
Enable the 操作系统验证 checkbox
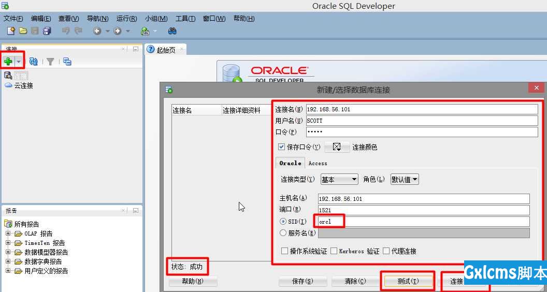(285, 251)
